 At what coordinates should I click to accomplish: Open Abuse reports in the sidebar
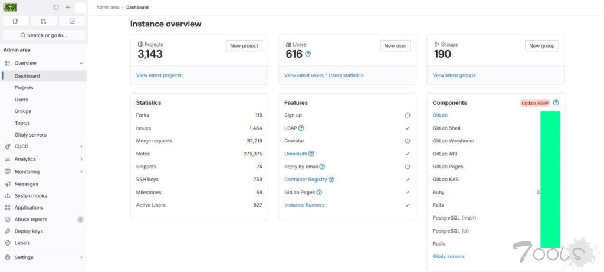[44, 219]
